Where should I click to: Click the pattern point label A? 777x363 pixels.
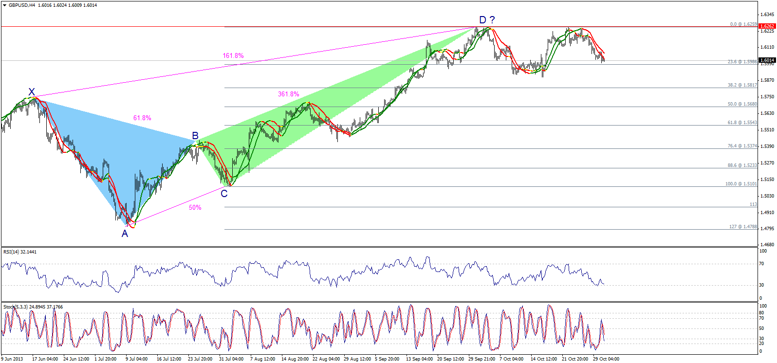point(125,234)
